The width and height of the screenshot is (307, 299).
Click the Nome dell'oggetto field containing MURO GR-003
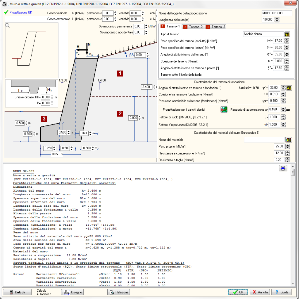point(277,13)
